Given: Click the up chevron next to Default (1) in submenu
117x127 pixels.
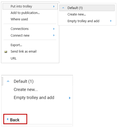Looking at the screenshot, I should (x=63, y=8).
